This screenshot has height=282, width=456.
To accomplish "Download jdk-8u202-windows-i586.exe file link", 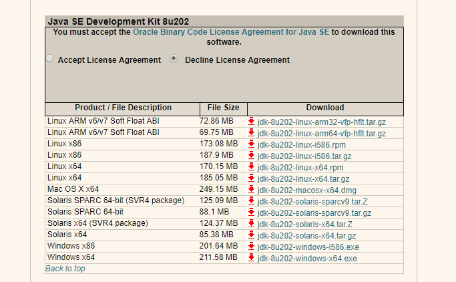I will click(308, 247).
